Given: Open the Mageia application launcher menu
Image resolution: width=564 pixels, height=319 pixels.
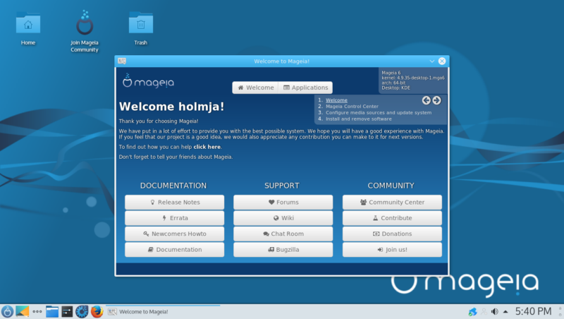Looking at the screenshot, I should (7, 311).
